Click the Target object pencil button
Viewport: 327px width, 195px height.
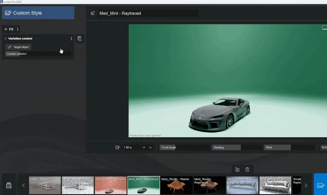click(18, 47)
